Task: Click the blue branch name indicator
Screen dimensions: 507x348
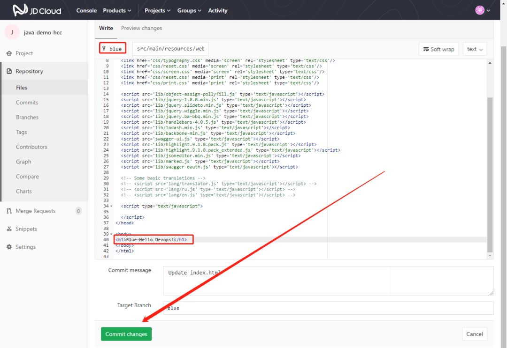Action: coord(113,48)
